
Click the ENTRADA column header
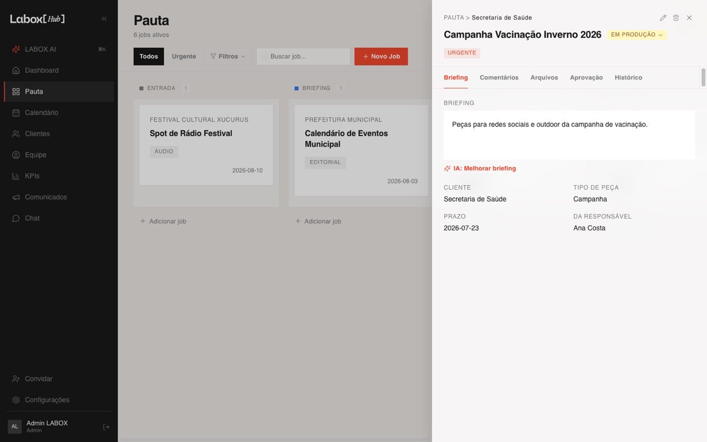point(161,88)
